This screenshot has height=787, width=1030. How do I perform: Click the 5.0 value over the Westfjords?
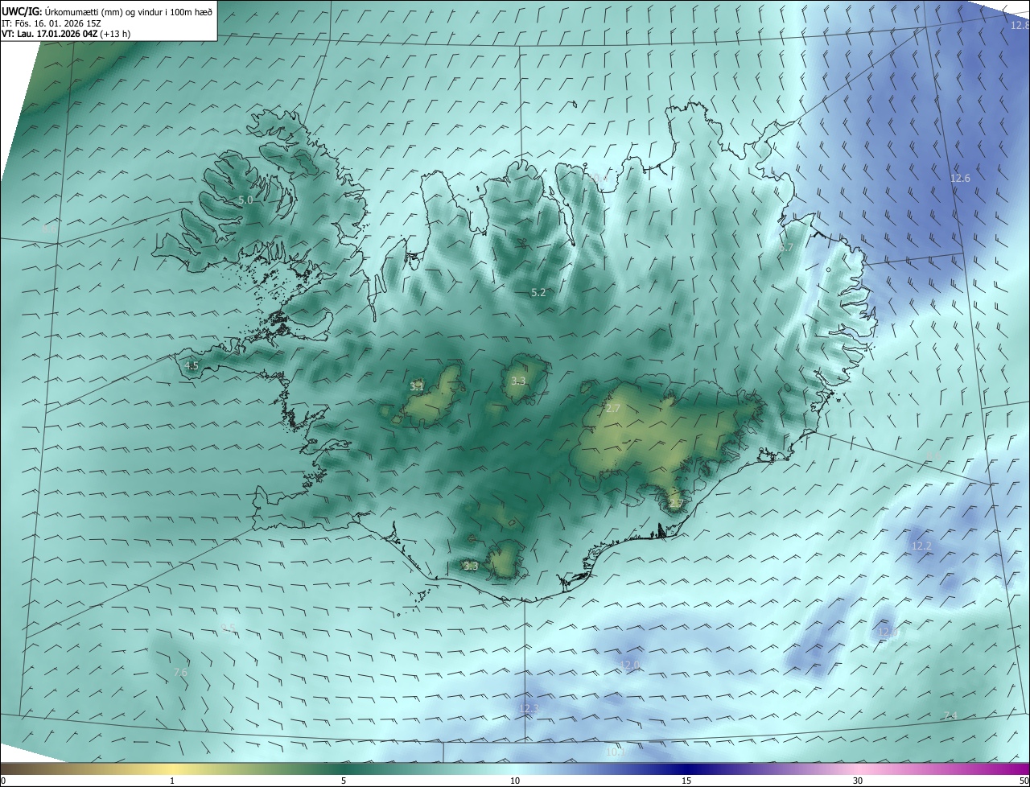click(x=245, y=200)
